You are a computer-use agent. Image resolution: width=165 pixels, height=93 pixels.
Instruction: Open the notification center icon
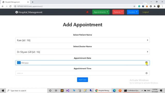[161, 91]
